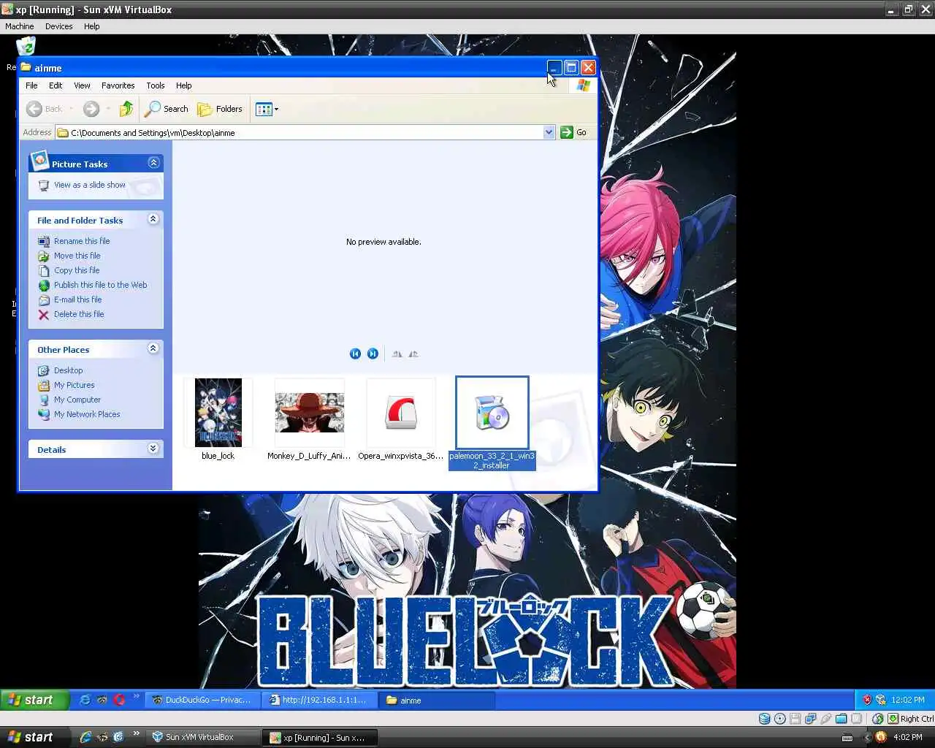
Task: Click Move this file link
Action: [x=77, y=256]
